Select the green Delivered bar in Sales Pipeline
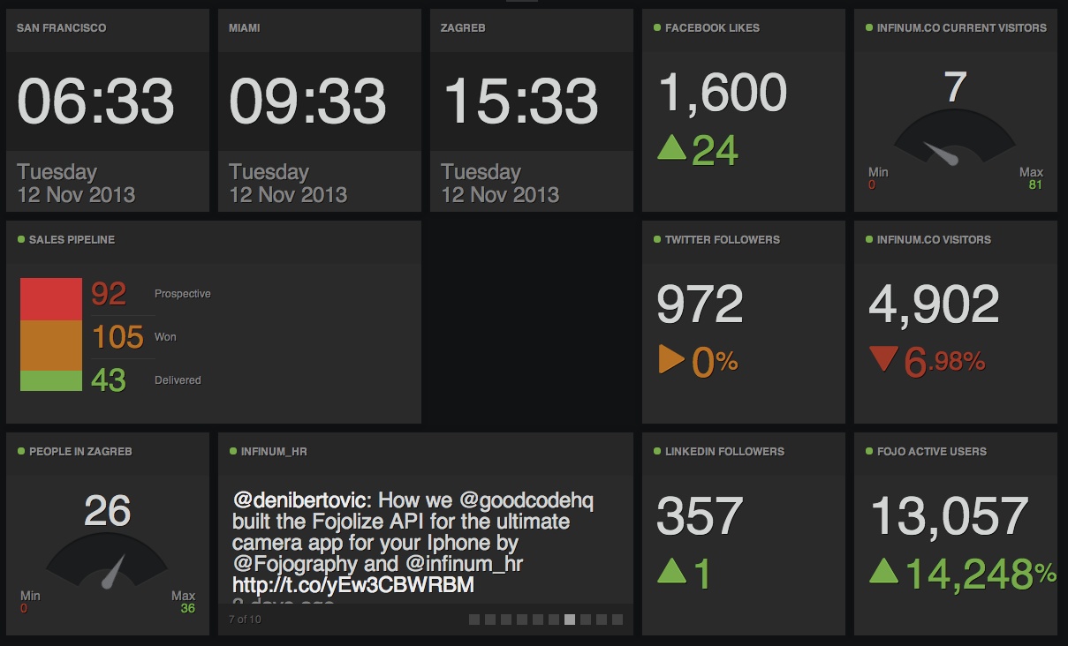 click(x=51, y=380)
